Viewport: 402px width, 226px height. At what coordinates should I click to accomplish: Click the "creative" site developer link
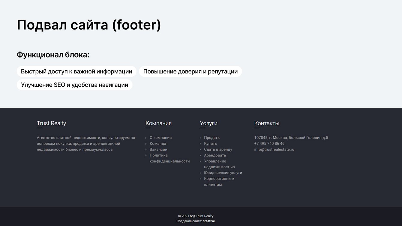click(x=209, y=221)
